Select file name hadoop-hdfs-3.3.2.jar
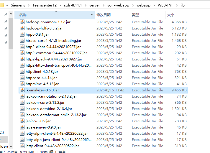 pyautogui.click(x=44, y=28)
